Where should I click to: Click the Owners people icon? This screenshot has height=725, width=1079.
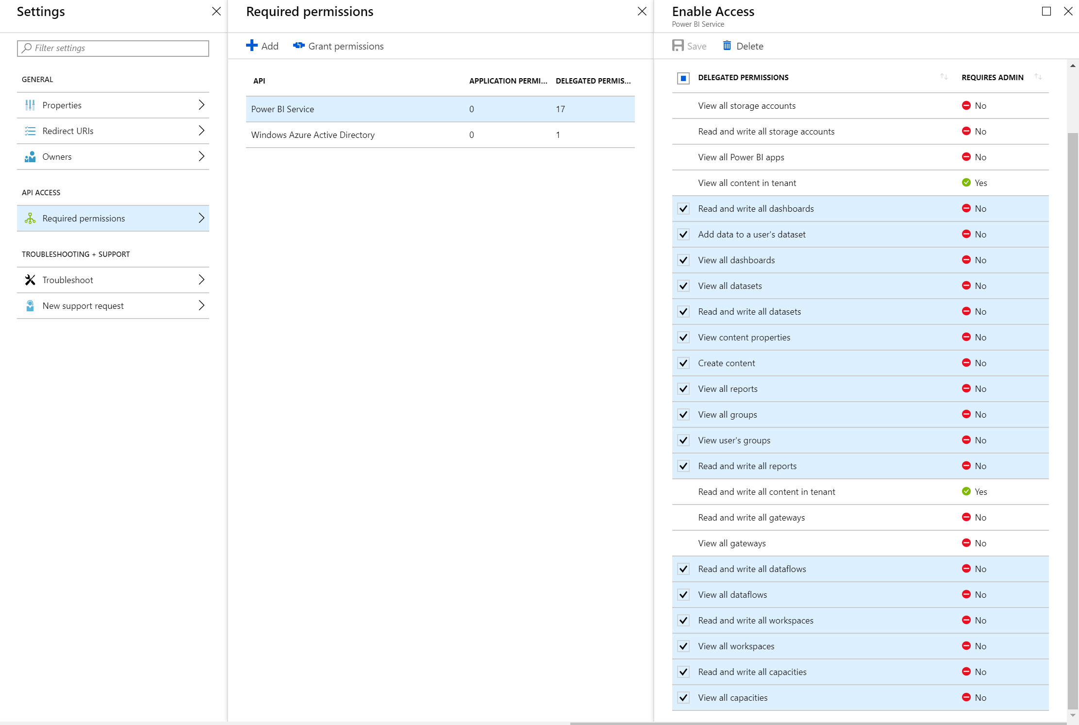tap(30, 156)
